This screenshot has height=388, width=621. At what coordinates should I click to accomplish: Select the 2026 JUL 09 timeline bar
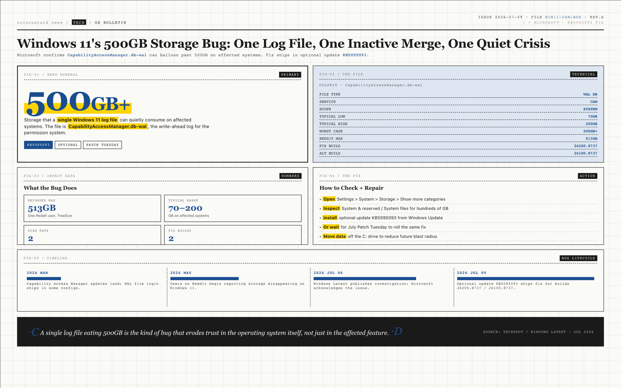pos(526,279)
